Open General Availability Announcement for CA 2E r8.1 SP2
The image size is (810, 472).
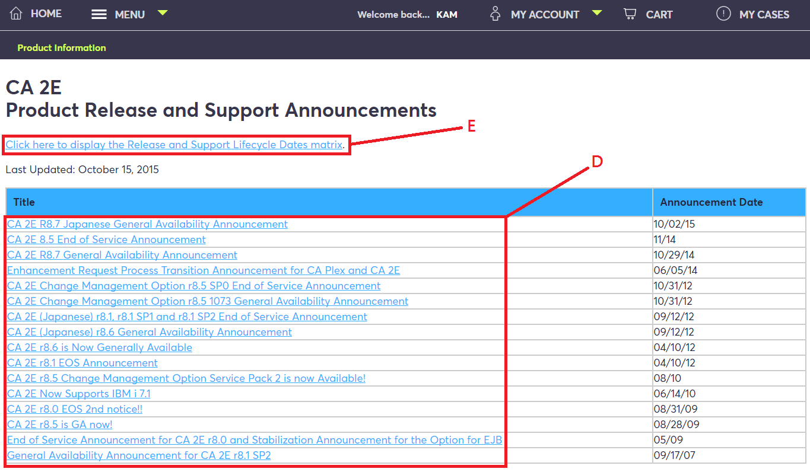click(x=139, y=455)
